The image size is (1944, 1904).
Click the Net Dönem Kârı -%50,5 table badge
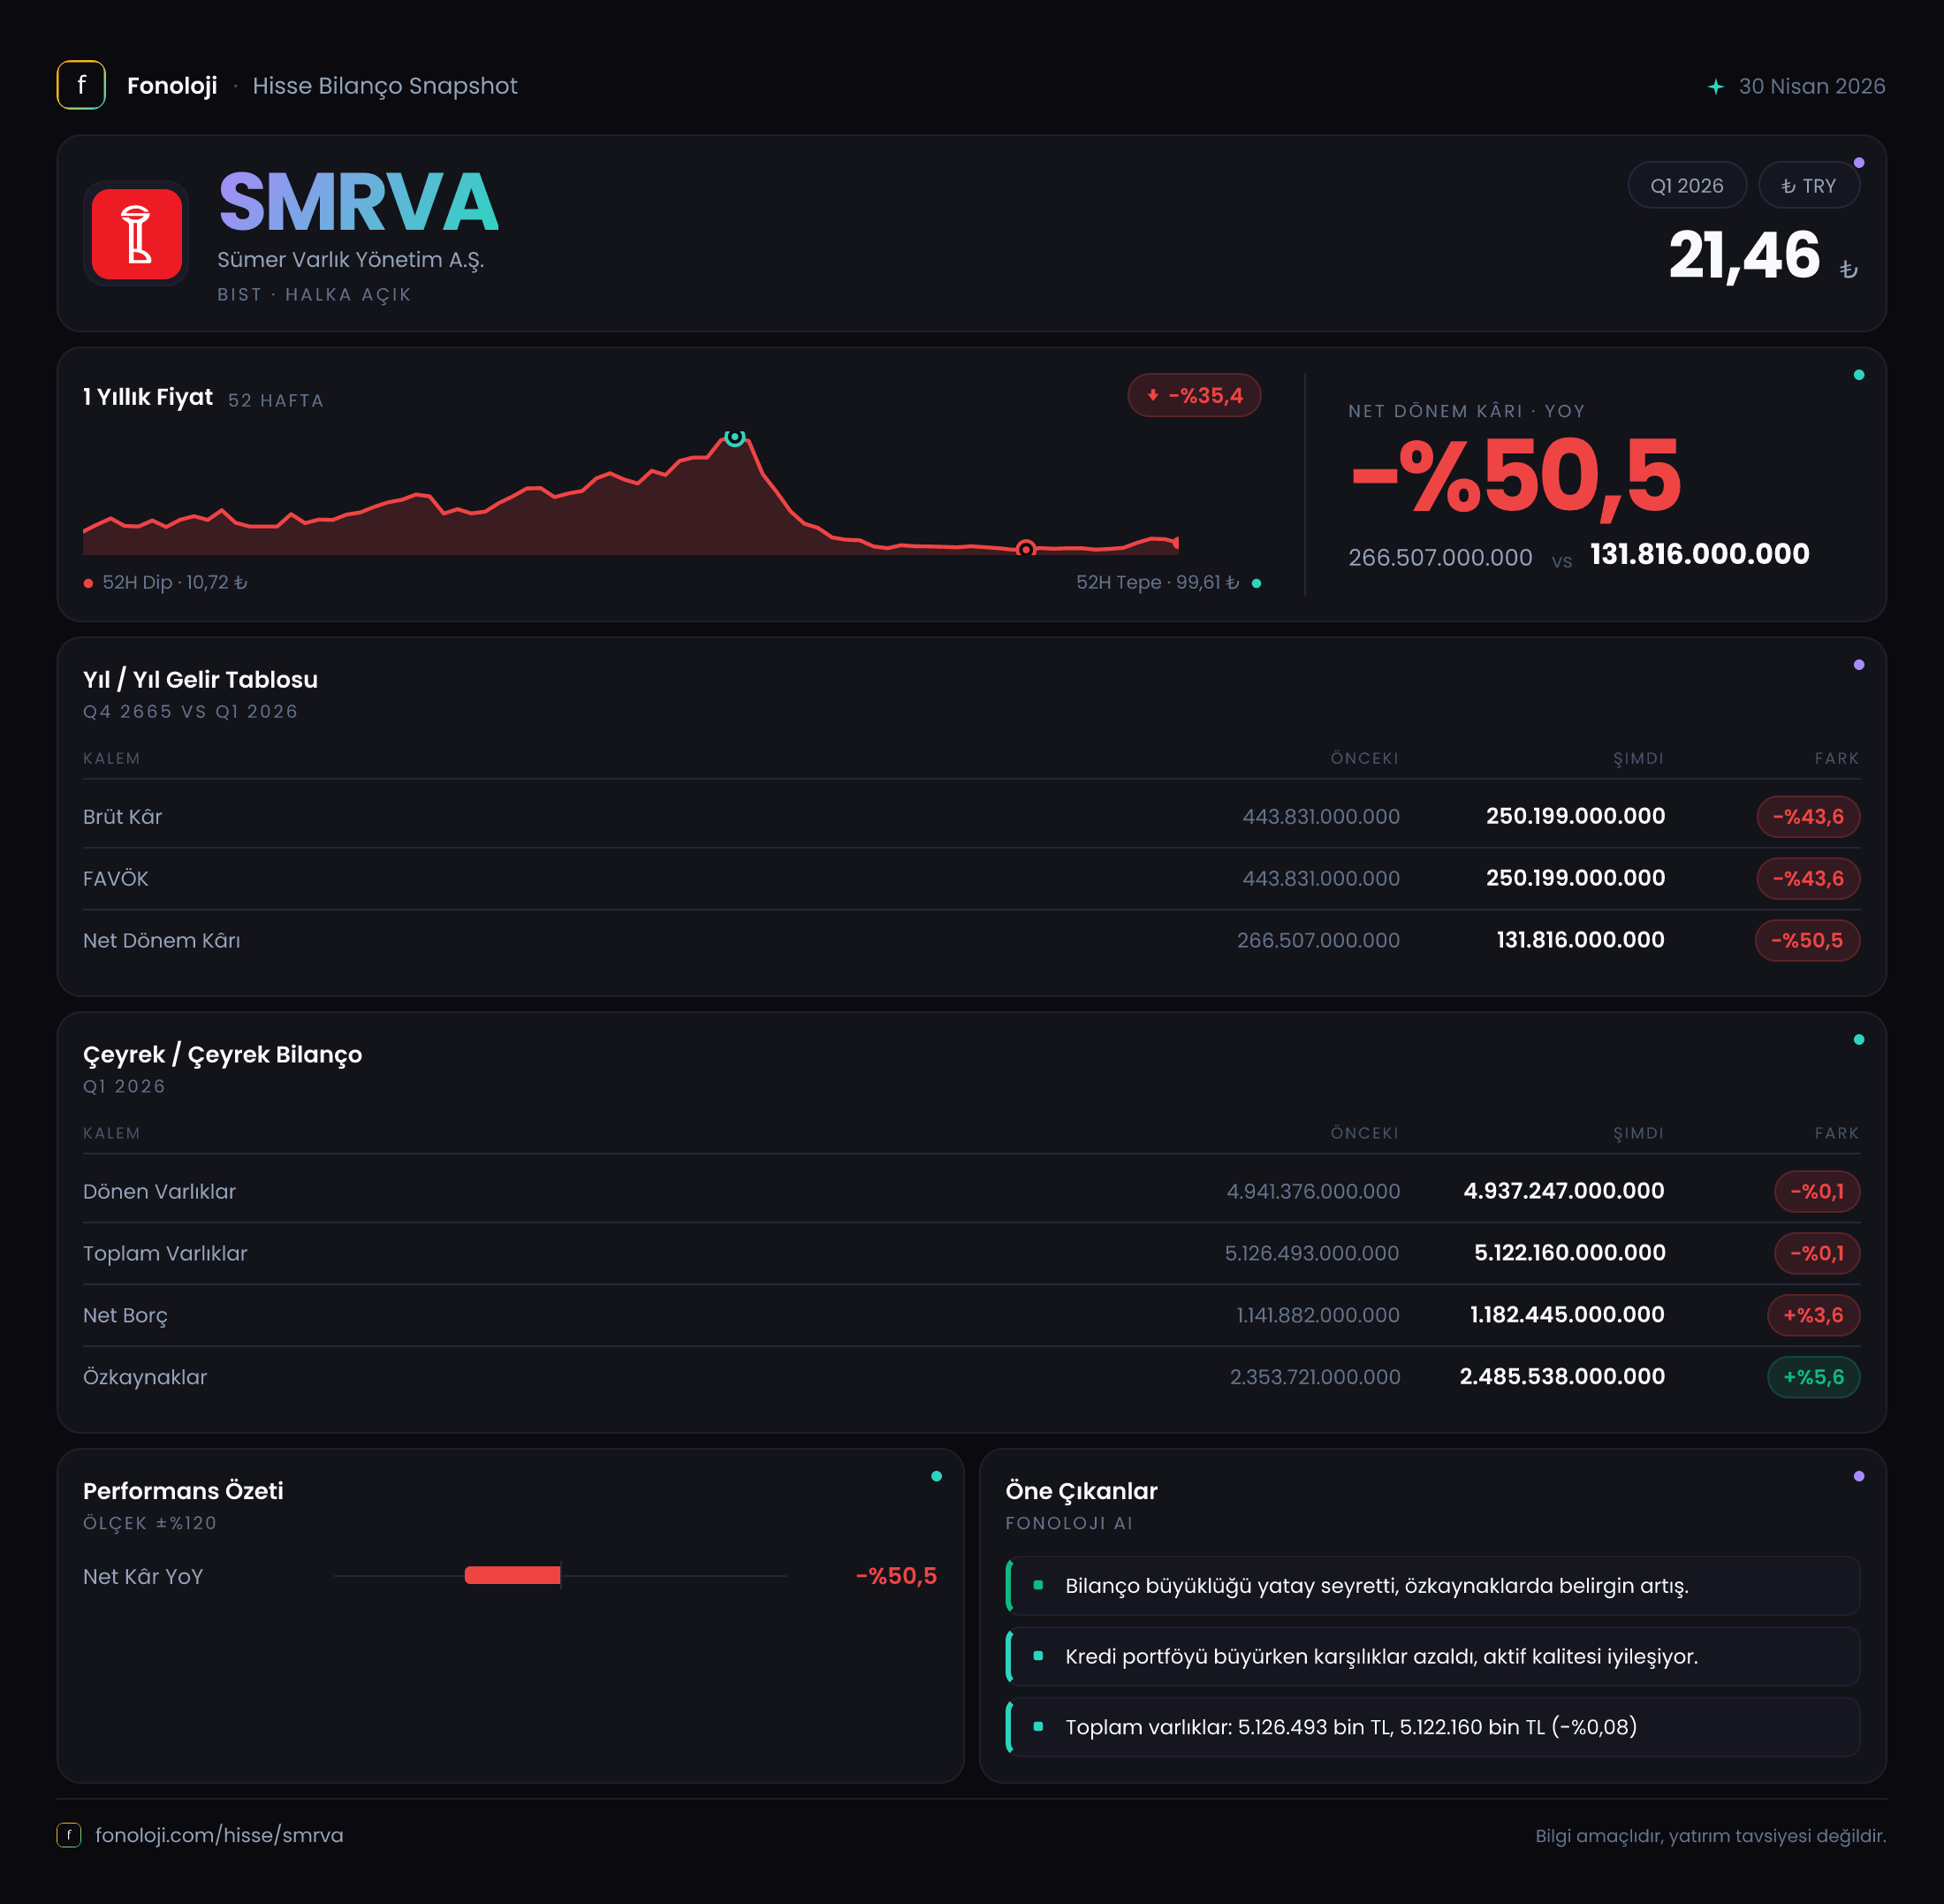(1807, 941)
